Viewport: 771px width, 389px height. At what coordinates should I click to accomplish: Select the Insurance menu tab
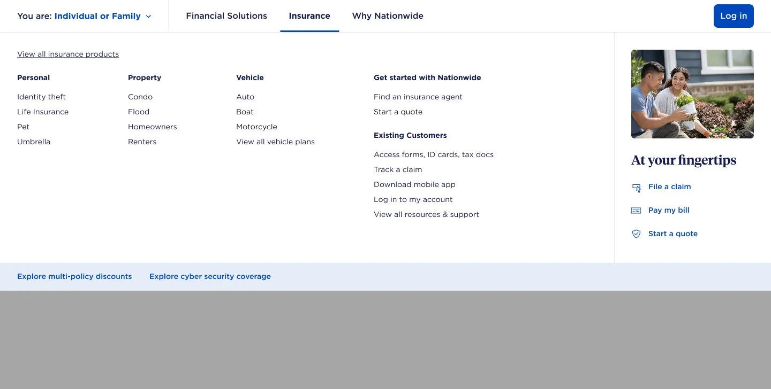click(309, 16)
